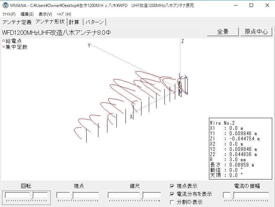The height and width of the screenshot is (207, 275).
Task: Switch to the アンテナ定義 tab
Action: click(17, 22)
